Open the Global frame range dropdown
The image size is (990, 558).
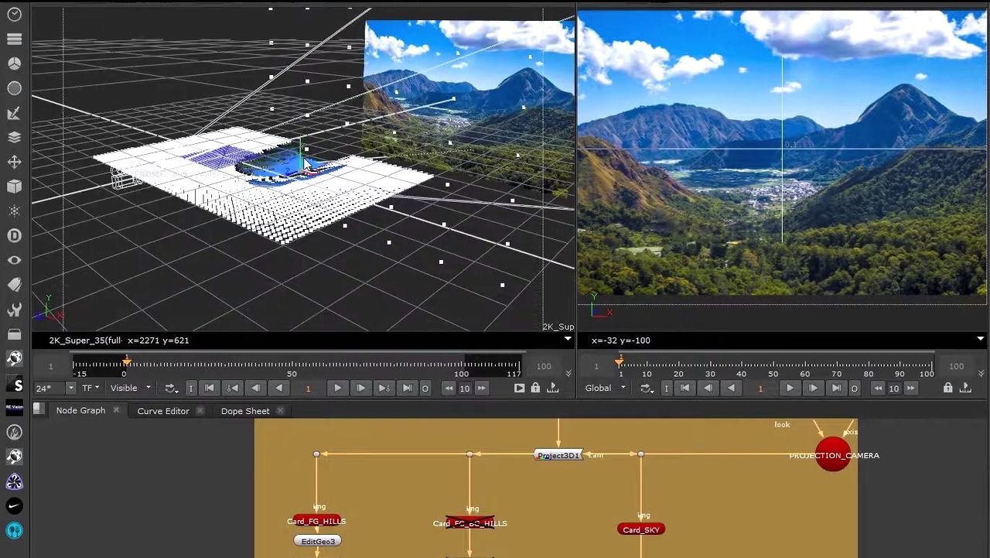click(605, 389)
